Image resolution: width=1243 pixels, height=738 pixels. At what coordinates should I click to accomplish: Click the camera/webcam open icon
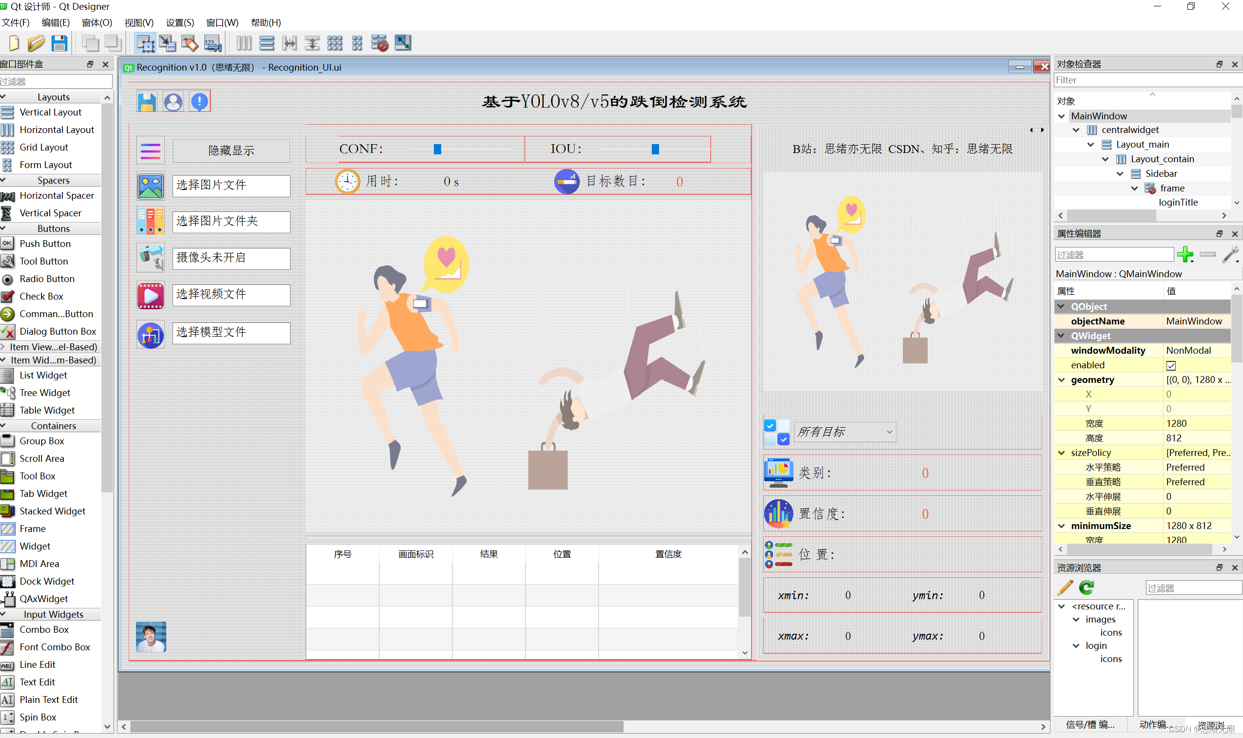[x=150, y=257]
